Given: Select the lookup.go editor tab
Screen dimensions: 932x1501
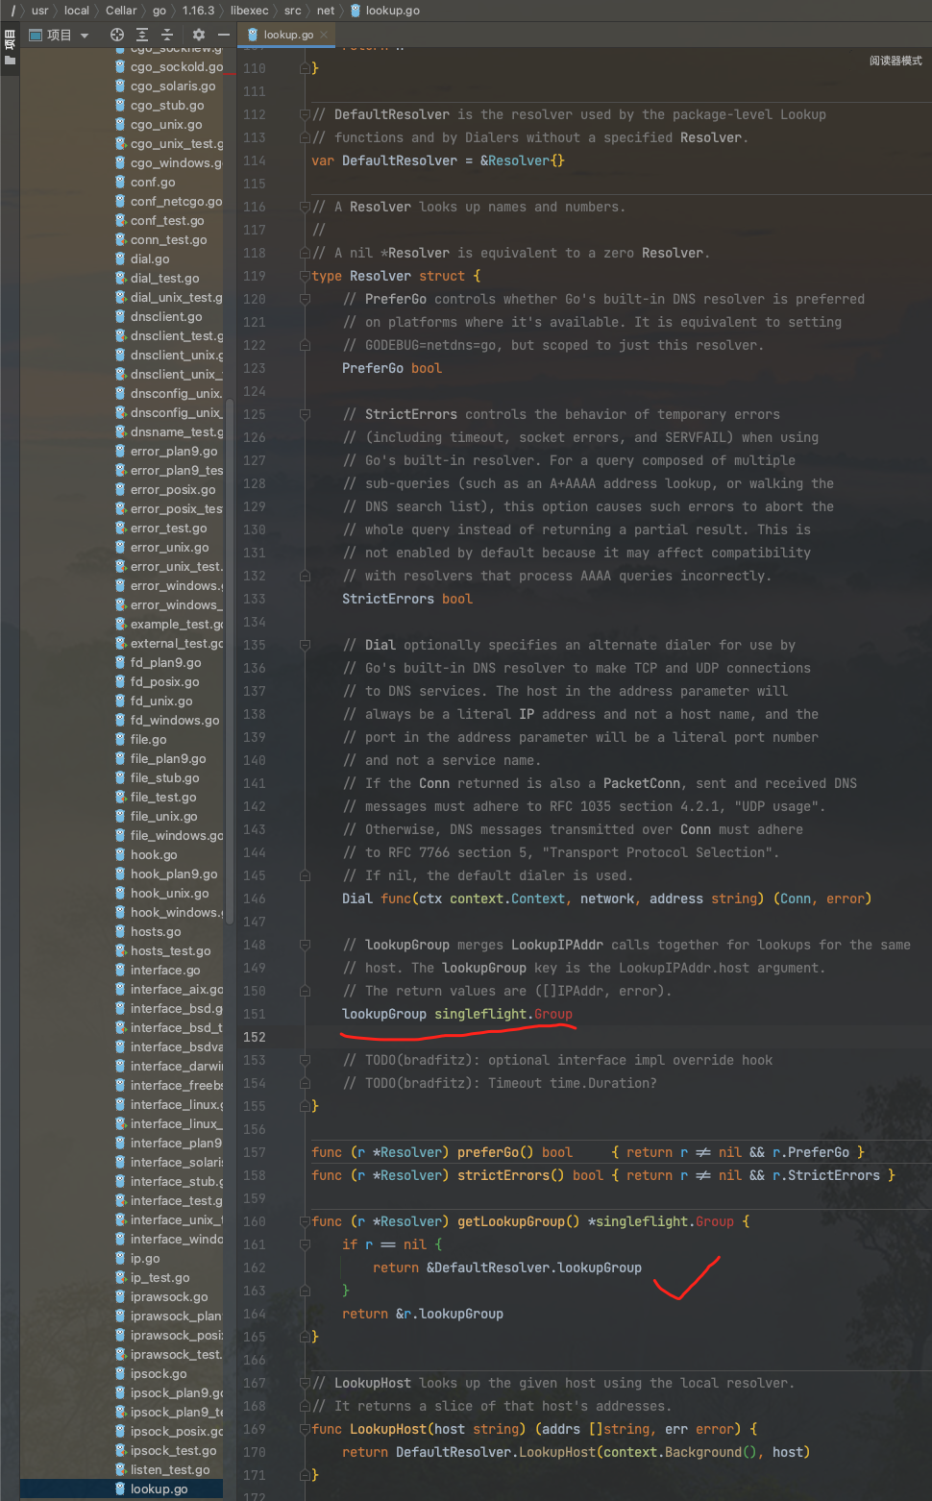Looking at the screenshot, I should [x=287, y=35].
